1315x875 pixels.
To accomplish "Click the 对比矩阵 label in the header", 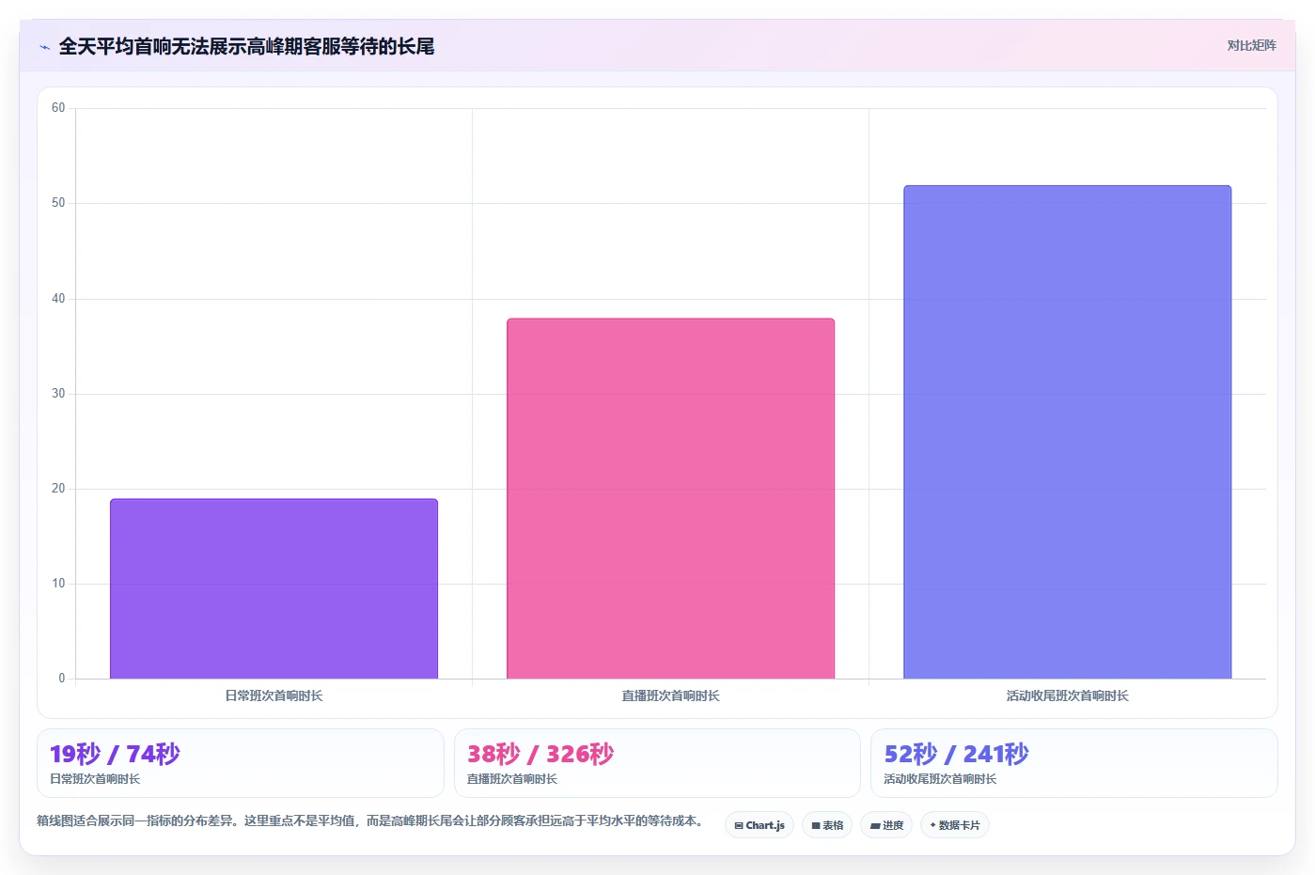I will coord(1251,45).
